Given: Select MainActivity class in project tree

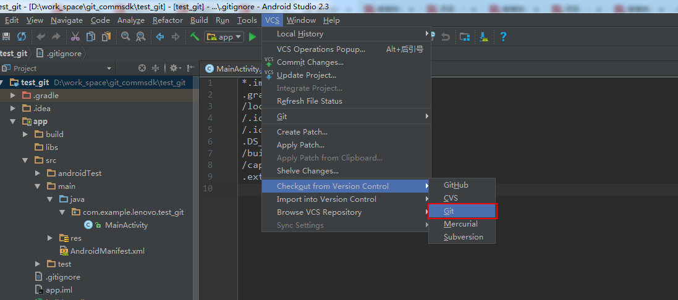Looking at the screenshot, I should (126, 225).
